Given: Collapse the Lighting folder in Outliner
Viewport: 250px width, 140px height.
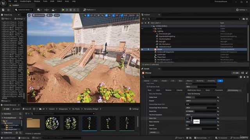Looking at the screenshot, I should (154, 31).
